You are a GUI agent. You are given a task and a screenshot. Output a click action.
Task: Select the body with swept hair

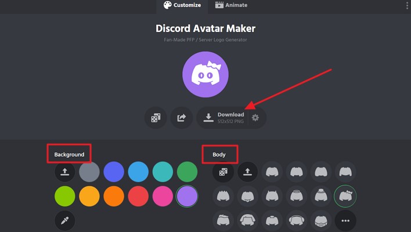coord(223,220)
